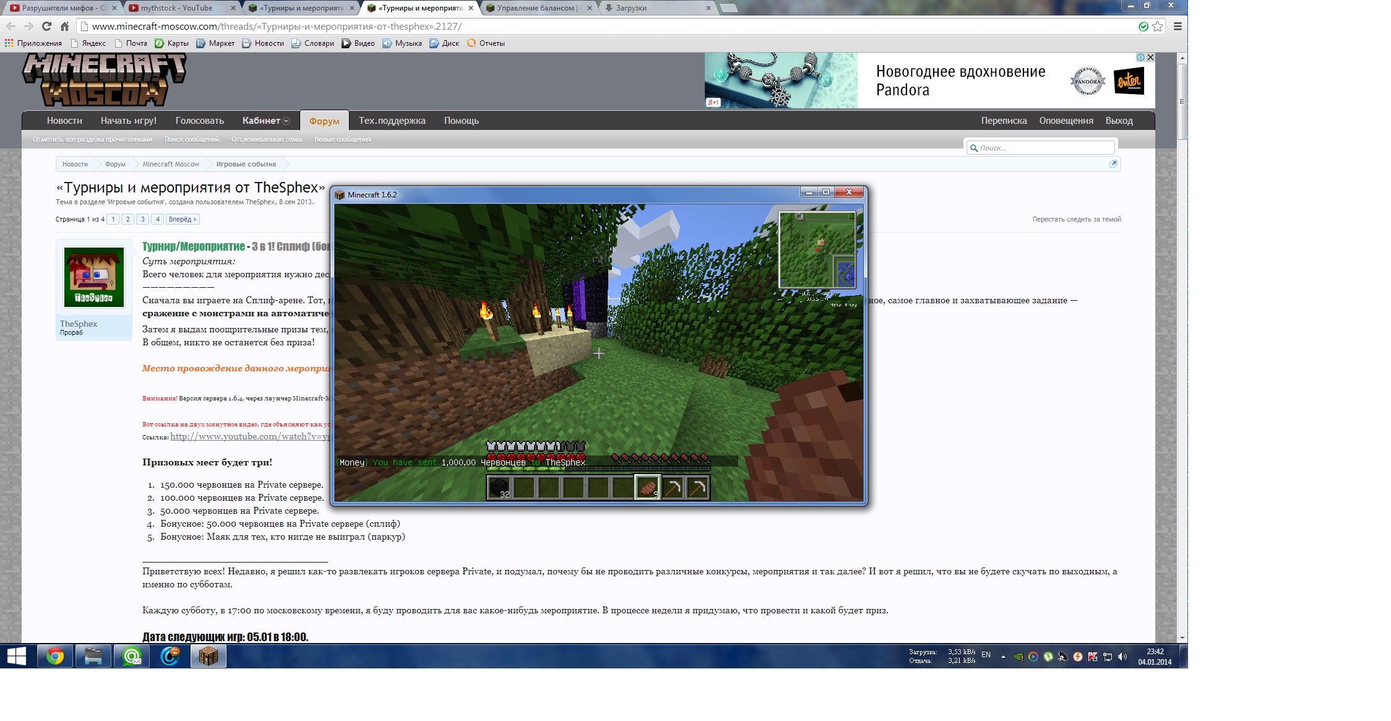1391x721 pixels.
Task: Open the Windows Start button
Action: click(17, 656)
